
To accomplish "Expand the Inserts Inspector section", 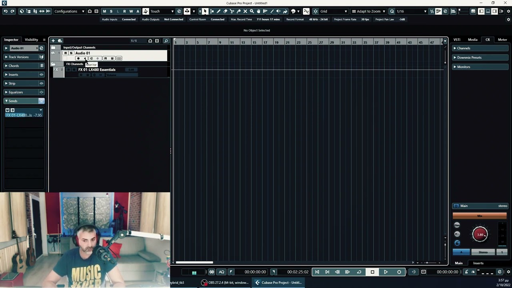I will click(x=21, y=74).
